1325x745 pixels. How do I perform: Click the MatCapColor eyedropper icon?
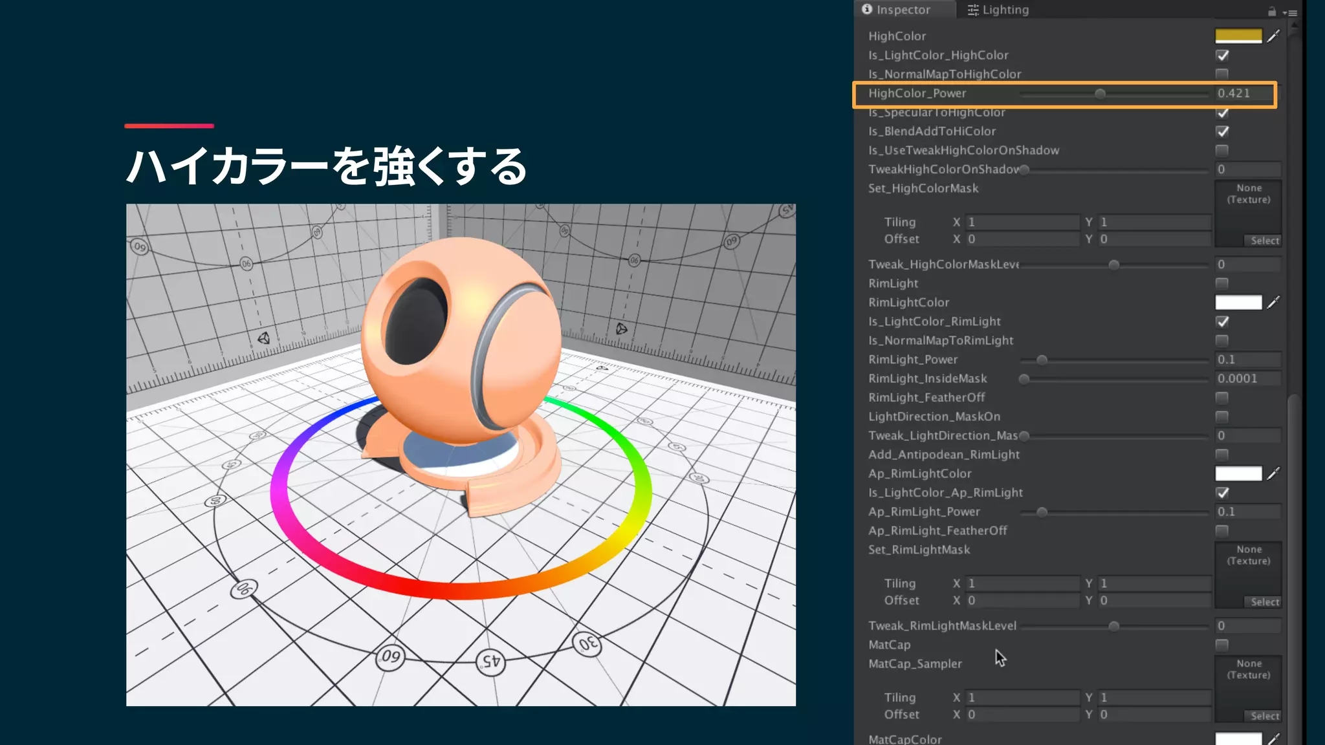(x=1273, y=739)
